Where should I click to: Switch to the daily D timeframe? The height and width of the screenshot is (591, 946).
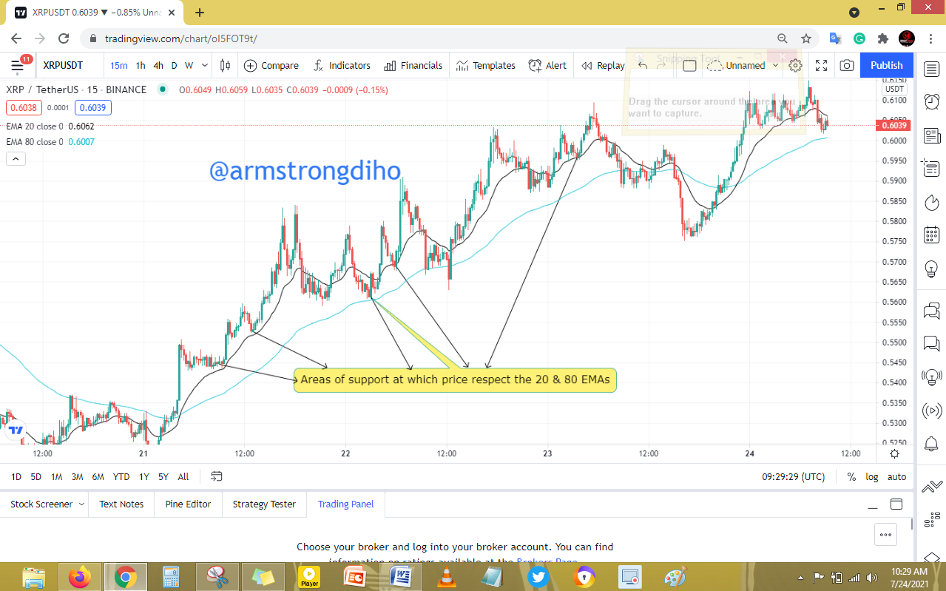pyautogui.click(x=175, y=65)
